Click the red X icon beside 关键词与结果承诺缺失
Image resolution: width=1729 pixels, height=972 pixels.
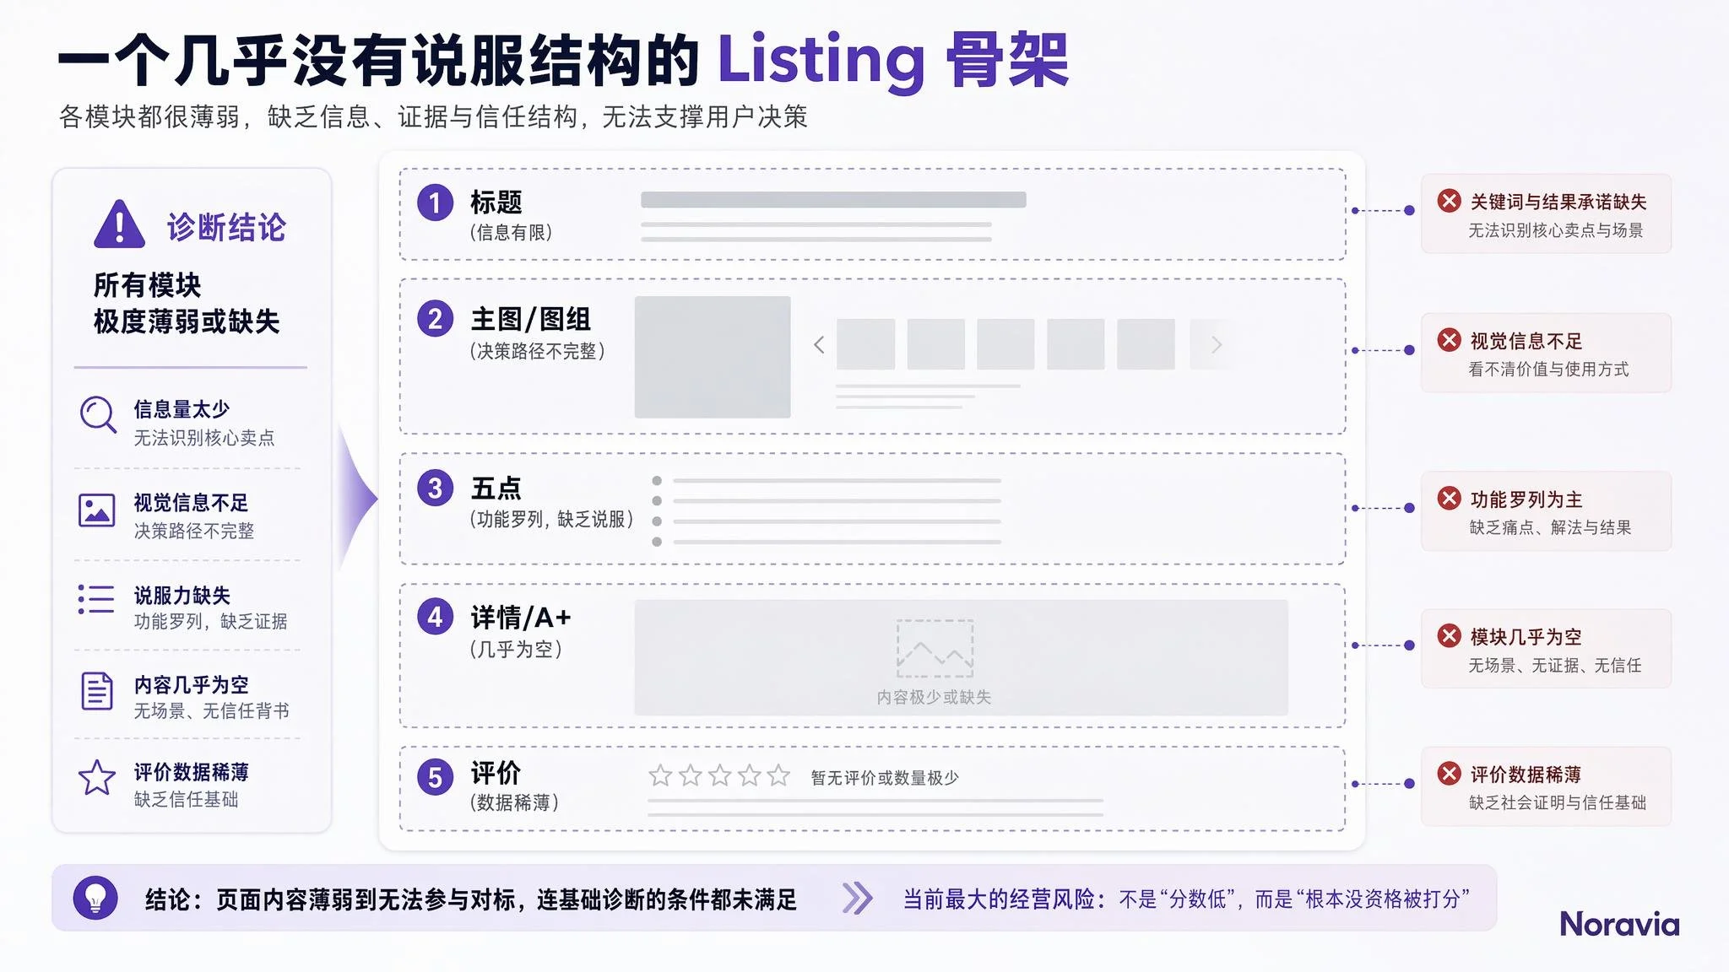tap(1449, 201)
